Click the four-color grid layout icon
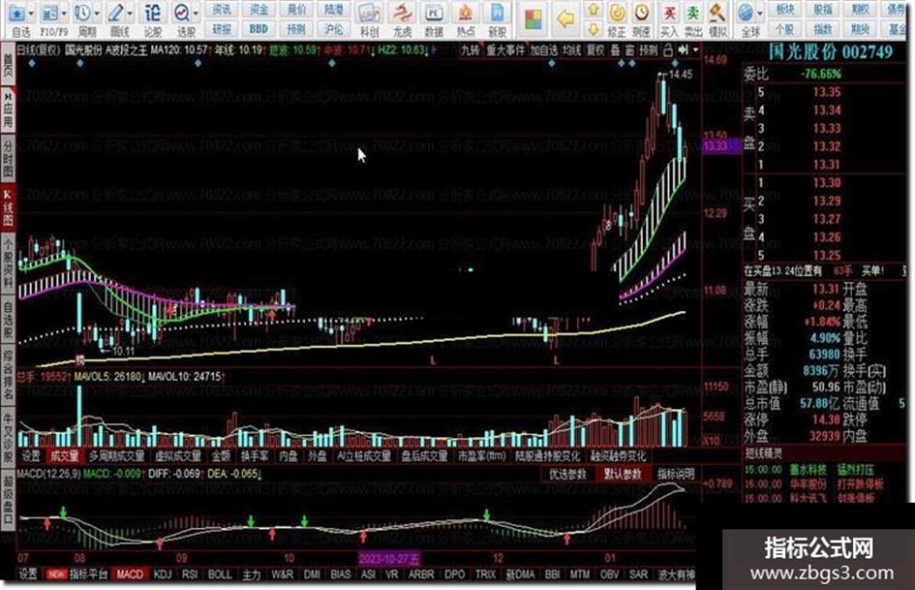This screenshot has width=915, height=590. (534, 20)
